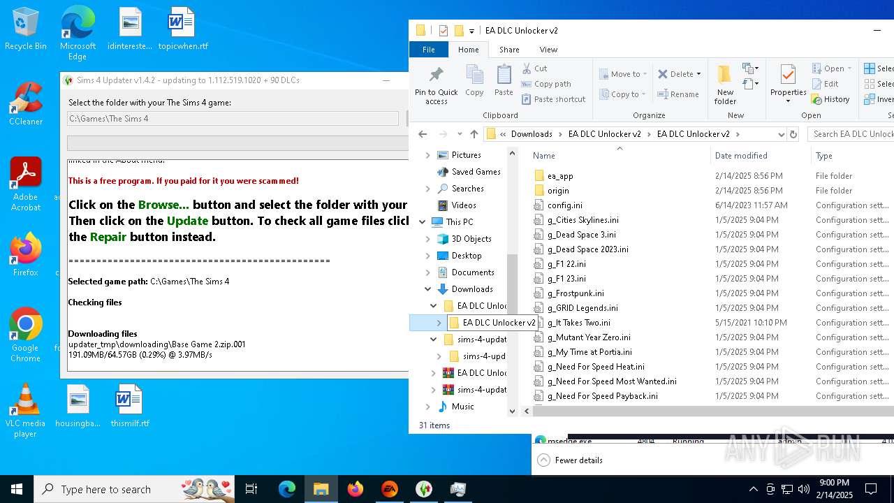Go up one folder level
Image resolution: width=894 pixels, height=503 pixels.
point(474,134)
